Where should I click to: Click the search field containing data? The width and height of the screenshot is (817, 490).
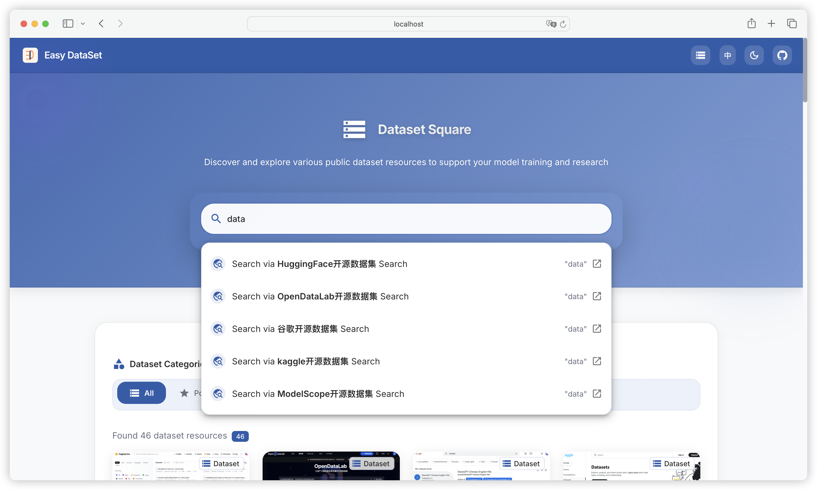[406, 218]
